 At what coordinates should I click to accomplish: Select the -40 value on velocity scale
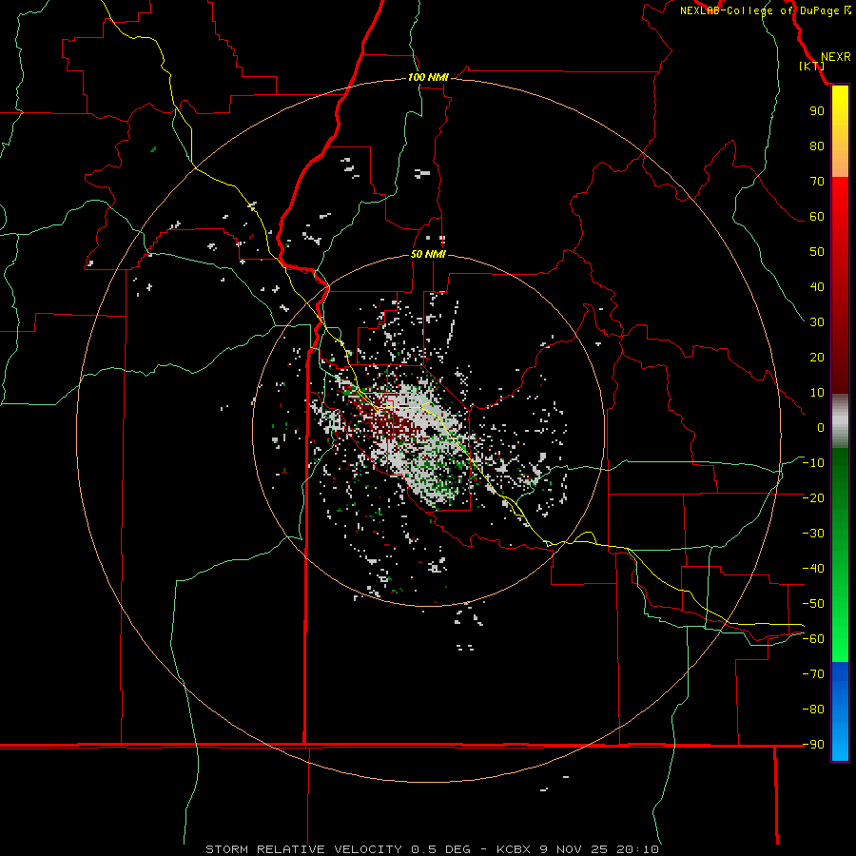813,569
